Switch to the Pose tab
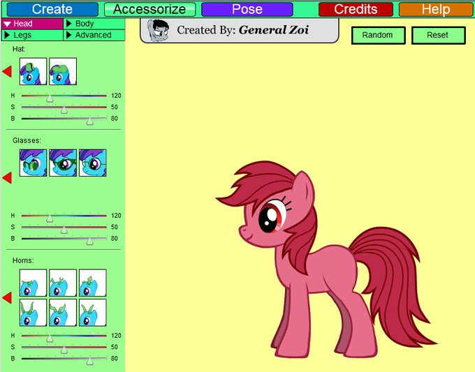Viewport: 475px width, 372px height. click(x=247, y=9)
